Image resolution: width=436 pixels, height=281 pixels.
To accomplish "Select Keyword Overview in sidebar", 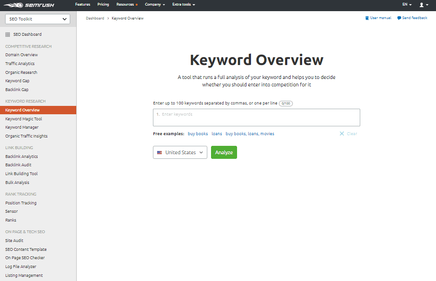I will point(38,110).
